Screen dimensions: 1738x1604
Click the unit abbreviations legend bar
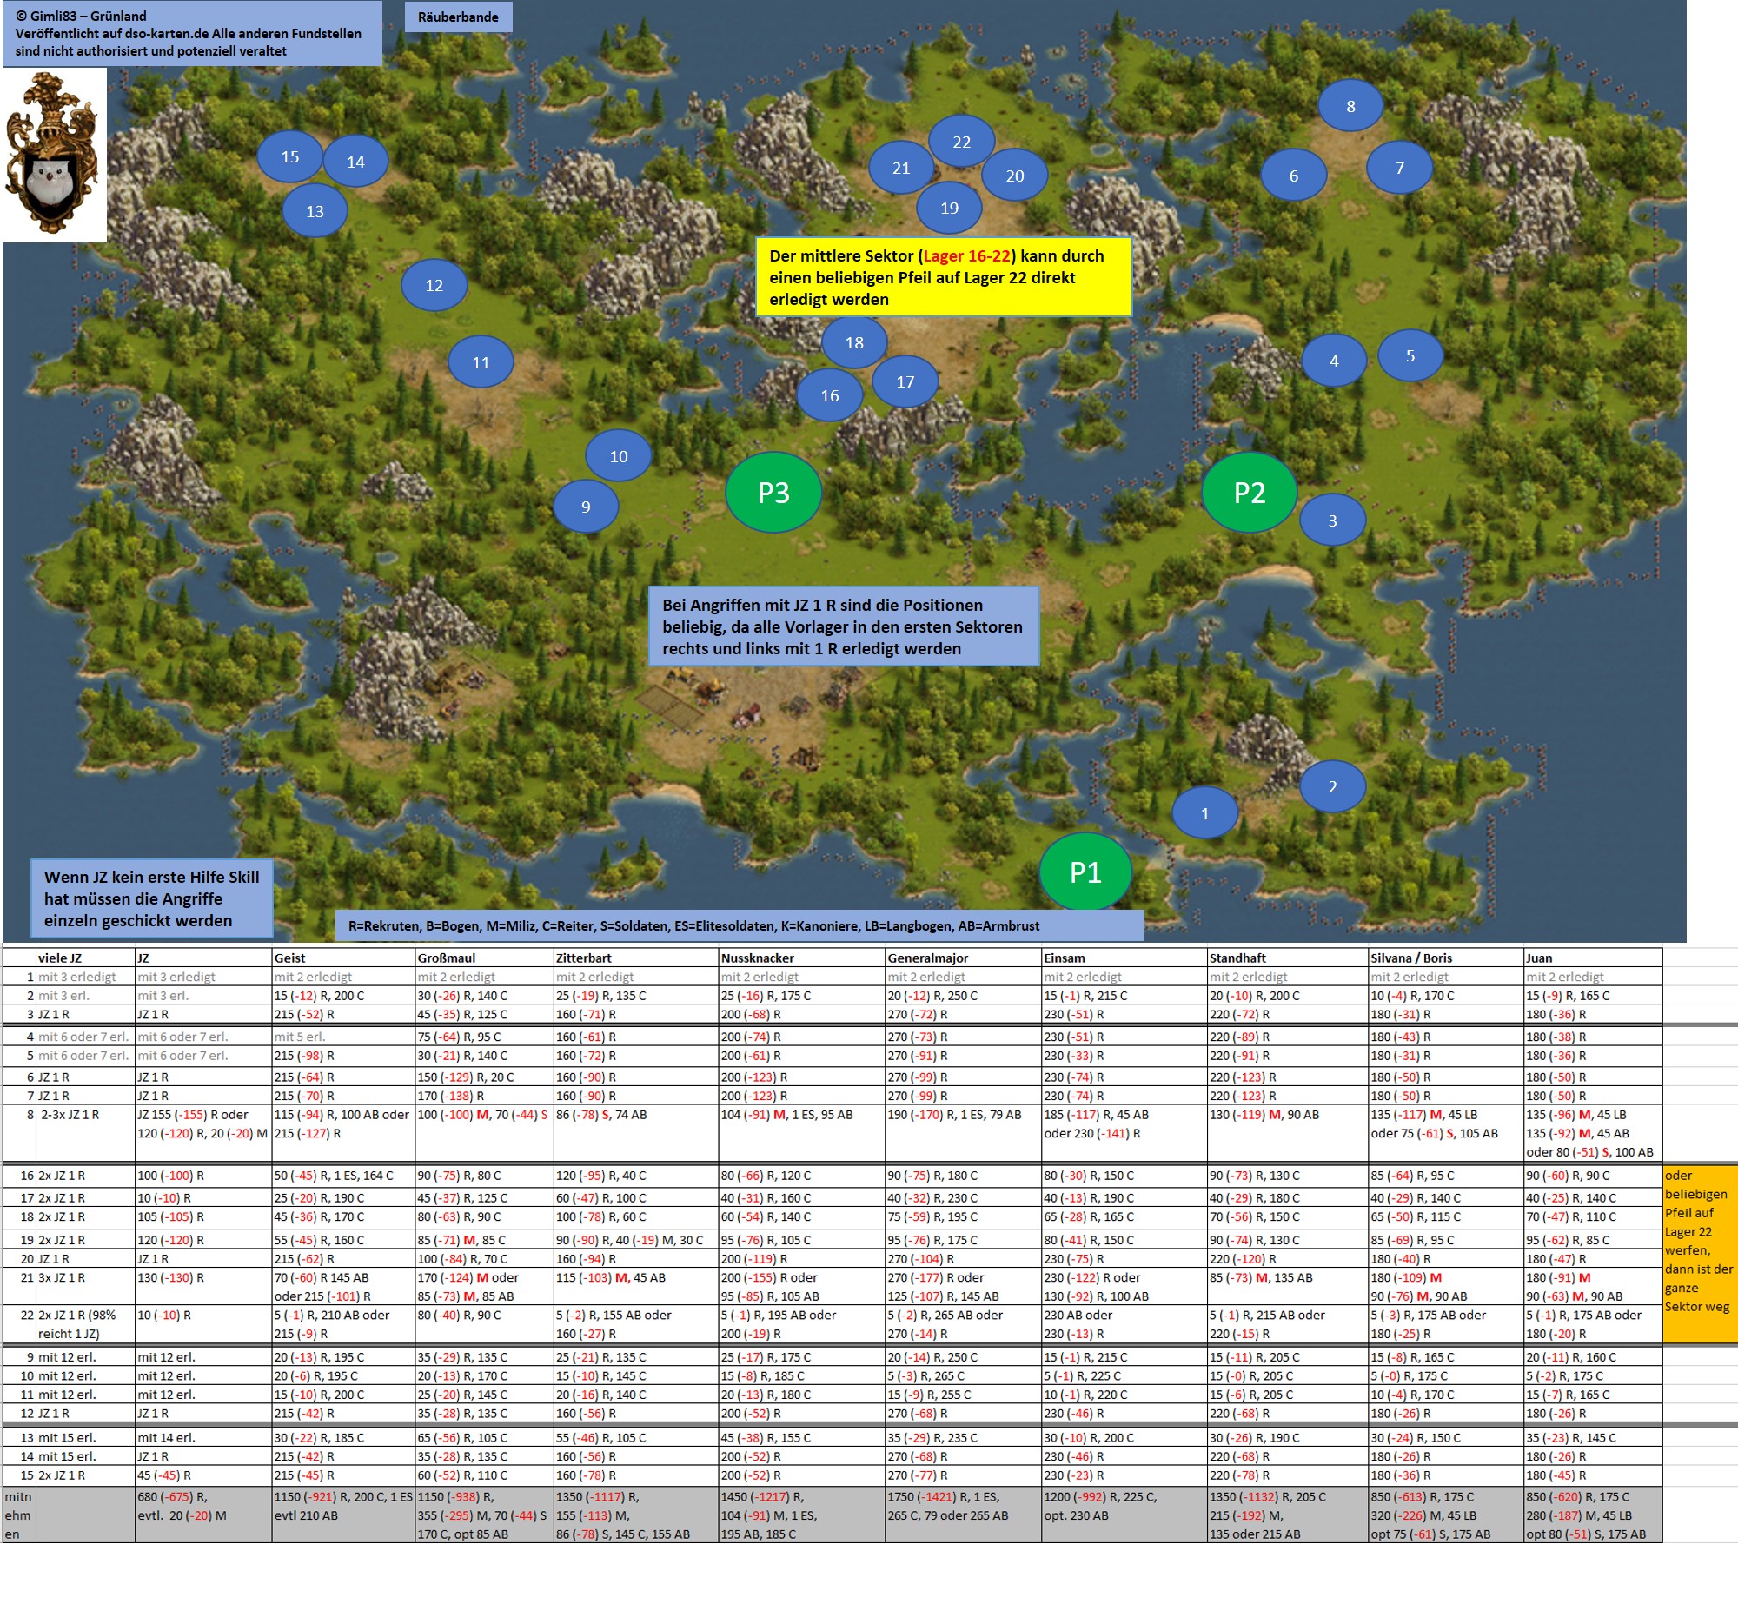click(x=739, y=925)
